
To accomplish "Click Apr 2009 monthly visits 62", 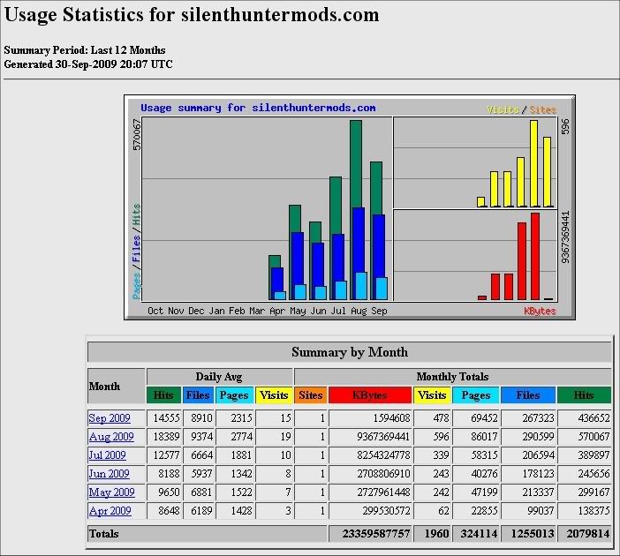I will pyautogui.click(x=443, y=511).
